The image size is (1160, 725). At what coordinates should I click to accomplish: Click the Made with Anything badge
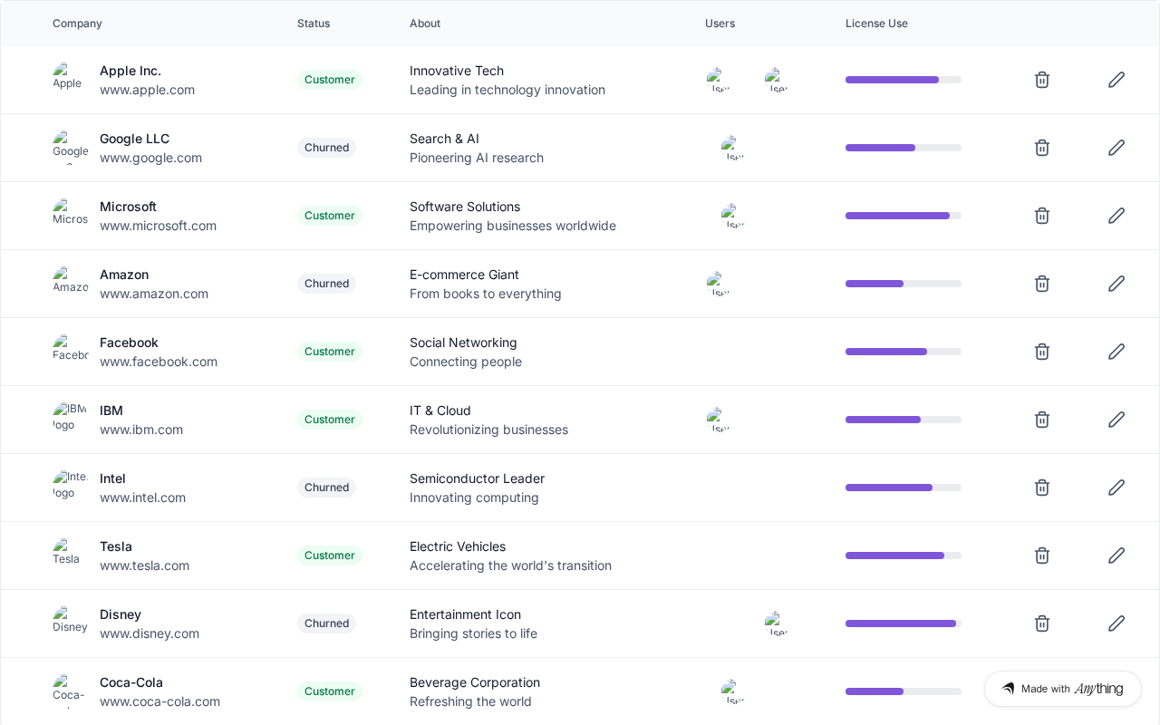coord(1062,689)
